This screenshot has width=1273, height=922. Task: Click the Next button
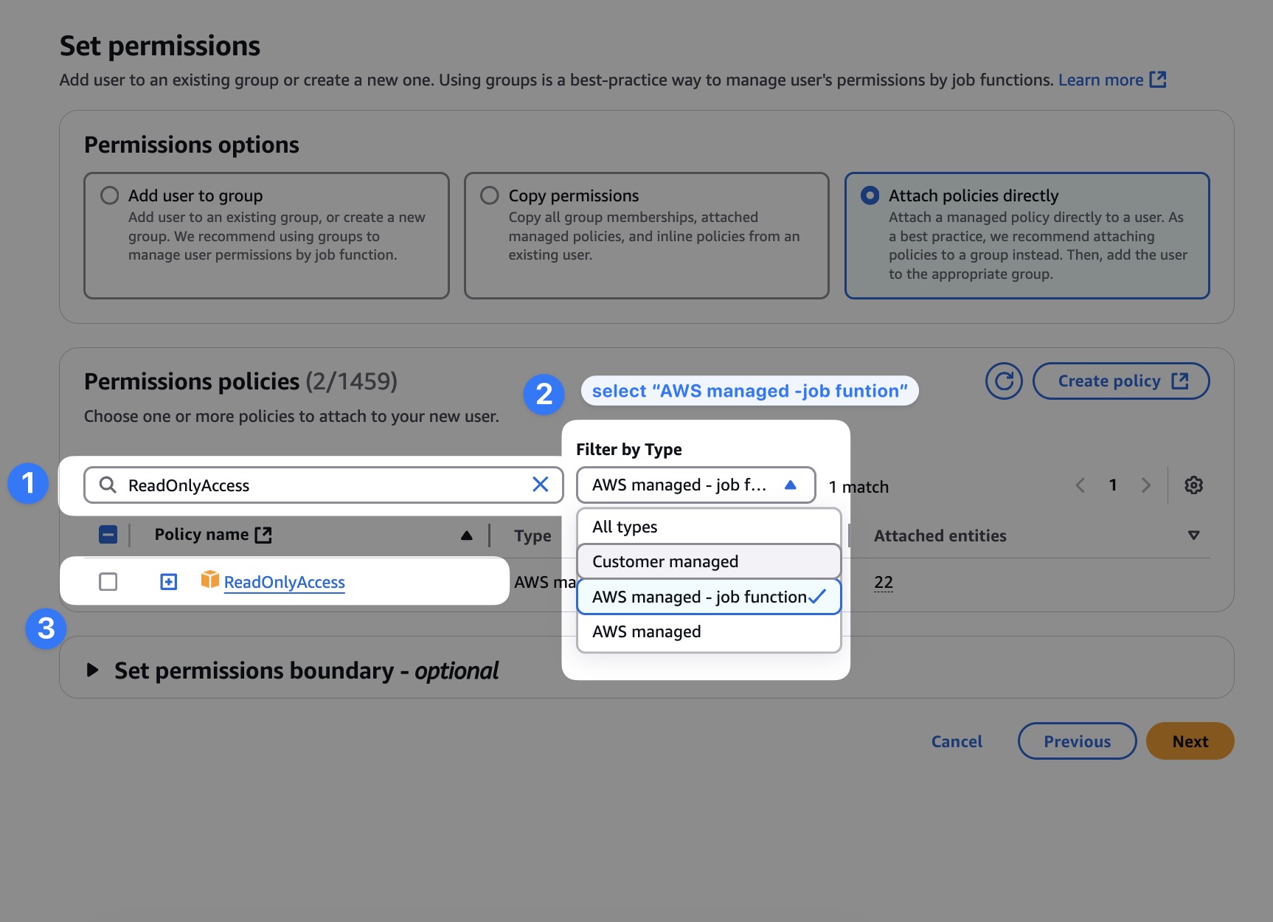1190,741
